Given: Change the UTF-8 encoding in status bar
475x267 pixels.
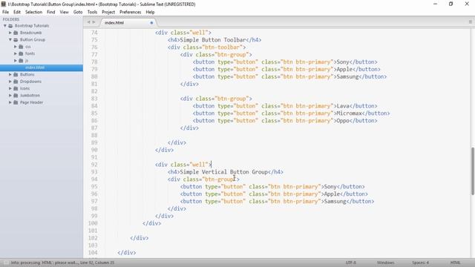Looking at the screenshot, I should coord(350,263).
